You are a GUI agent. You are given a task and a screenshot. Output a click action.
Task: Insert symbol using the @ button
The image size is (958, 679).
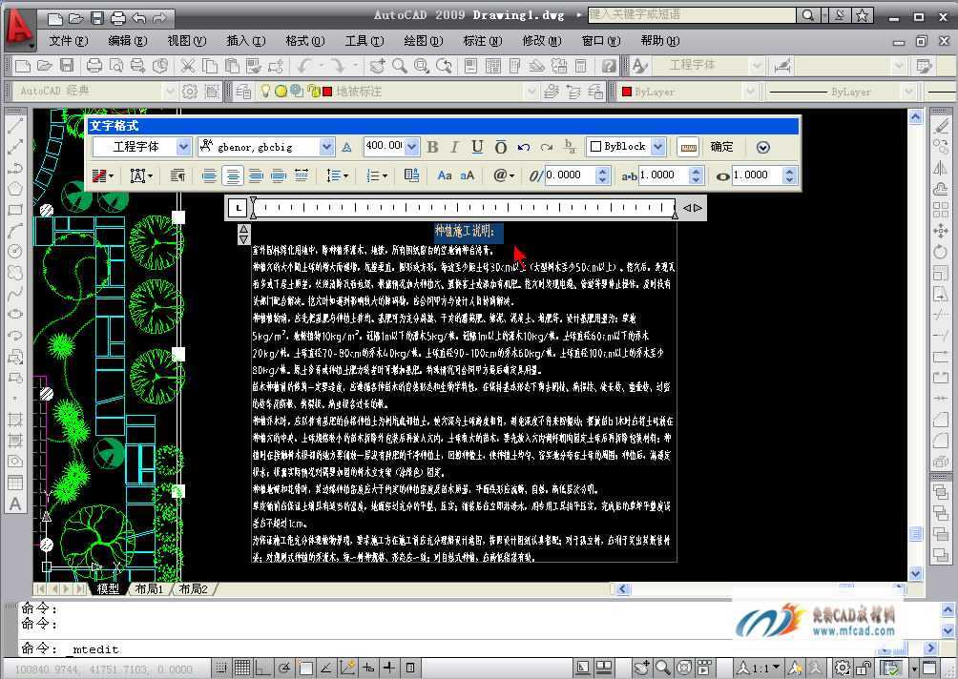pos(504,175)
